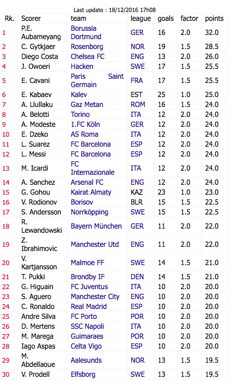Open the Gaz Metan team link
The width and height of the screenshot is (228, 381).
coord(87,105)
